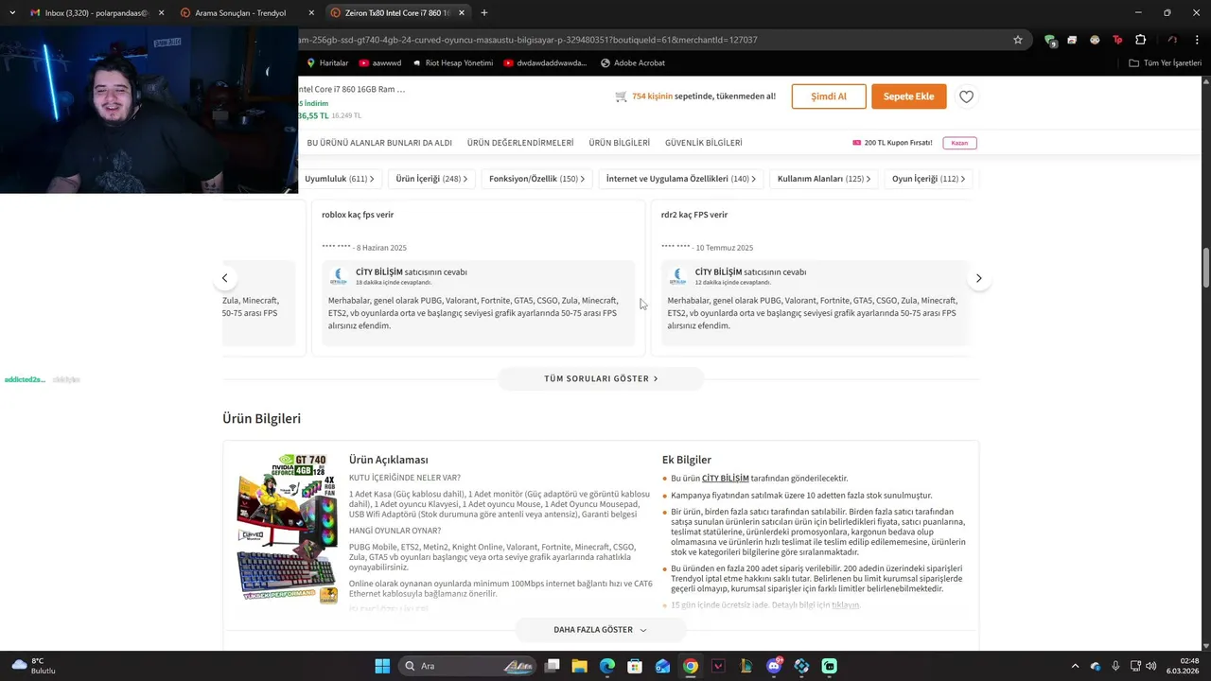Open Discord from the taskbar
The height and width of the screenshot is (681, 1211).
(x=774, y=666)
